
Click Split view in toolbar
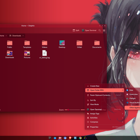tap(76, 30)
